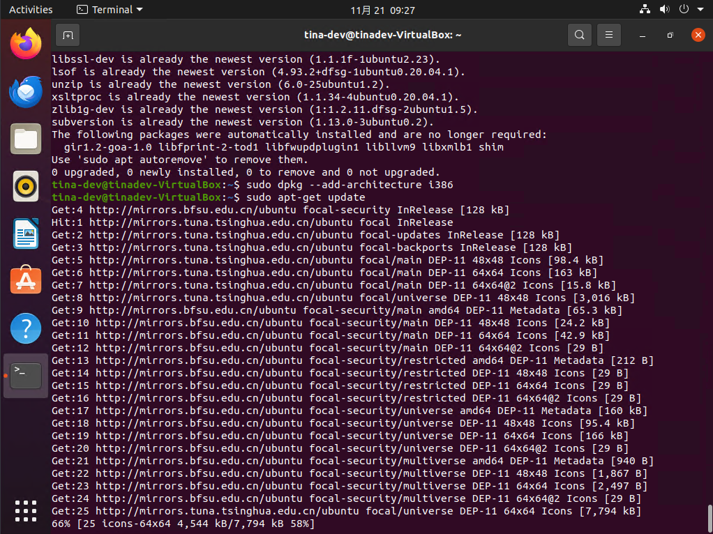Select the Terminal icon in dock
The image size is (713, 534).
click(x=26, y=376)
